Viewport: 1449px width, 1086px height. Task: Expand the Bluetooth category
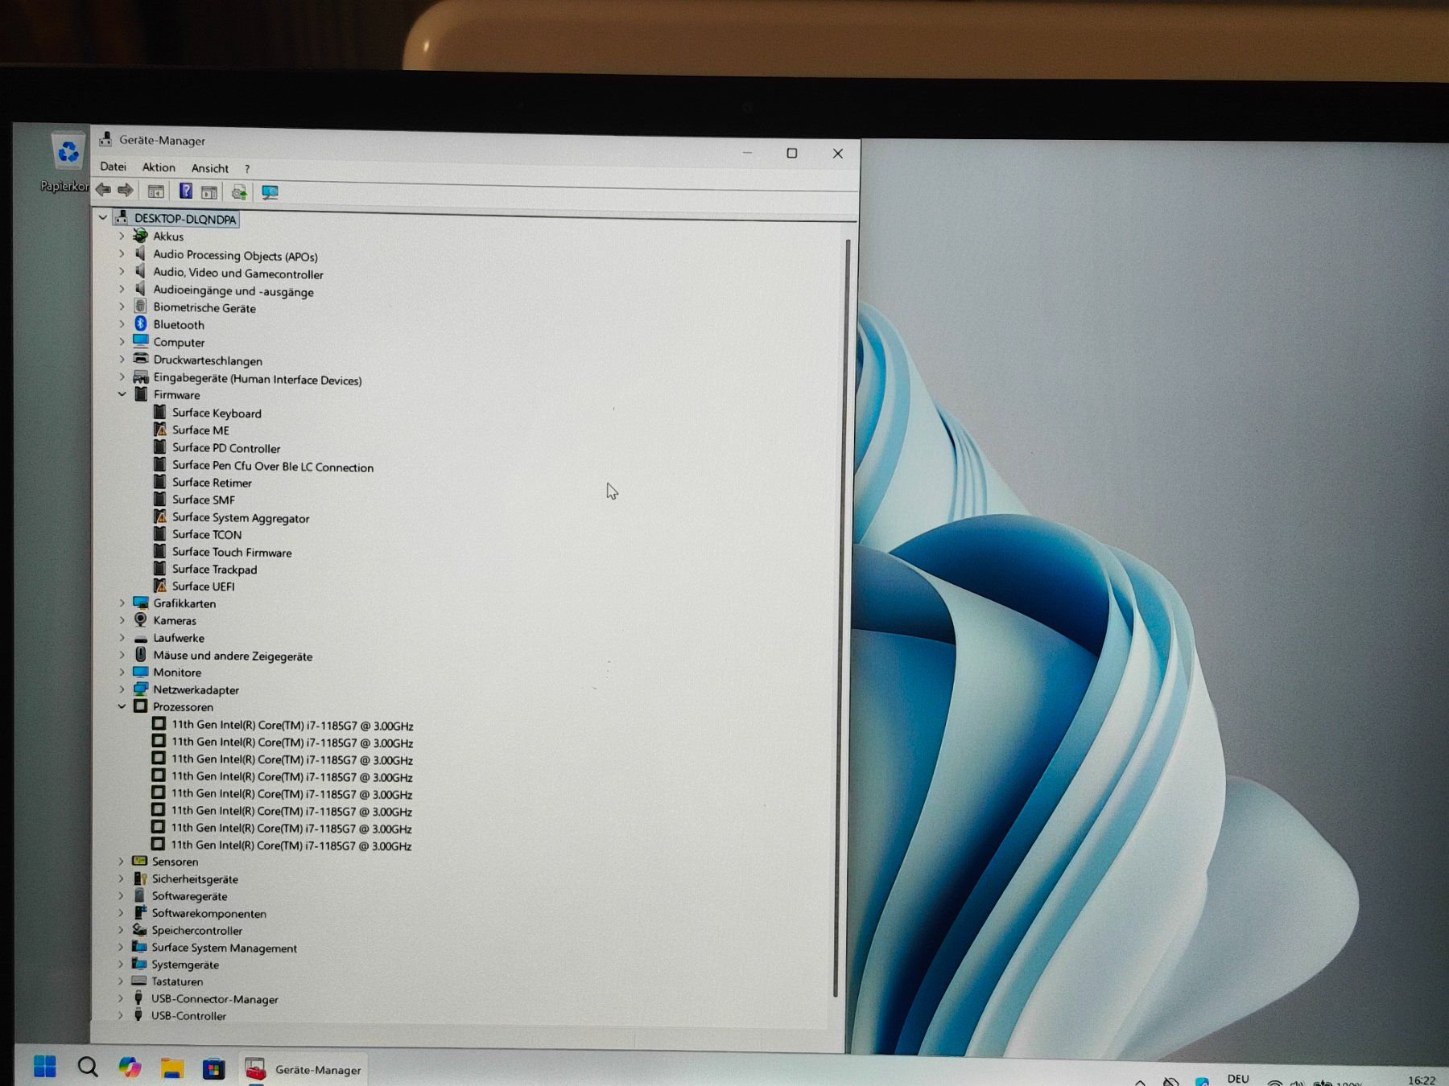pos(122,324)
